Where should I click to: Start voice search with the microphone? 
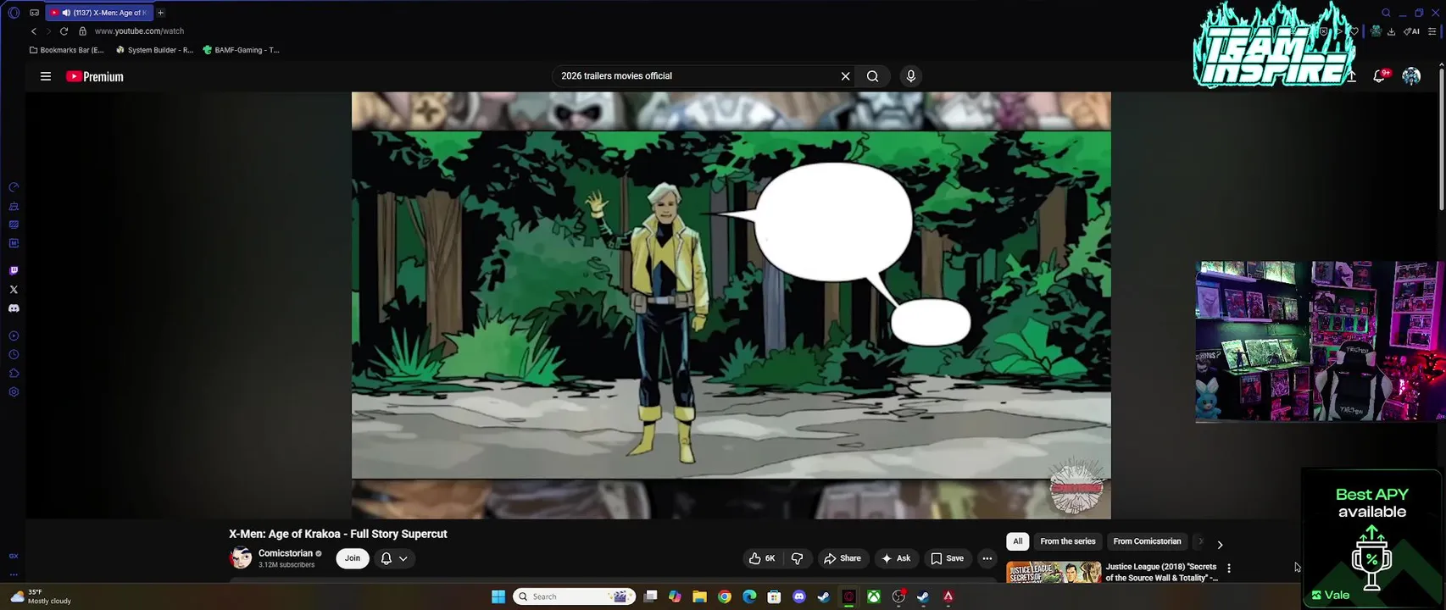(x=910, y=76)
